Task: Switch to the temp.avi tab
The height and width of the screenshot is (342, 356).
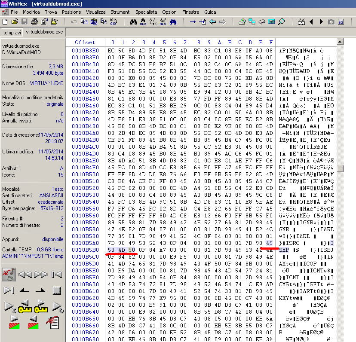Action: click(x=12, y=33)
